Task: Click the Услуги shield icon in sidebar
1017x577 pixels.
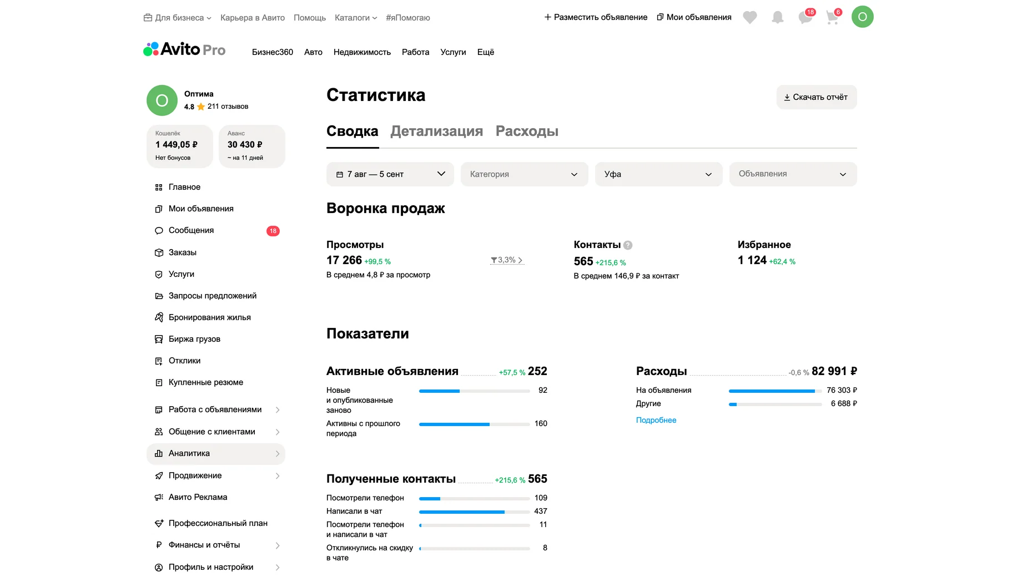Action: 159,274
